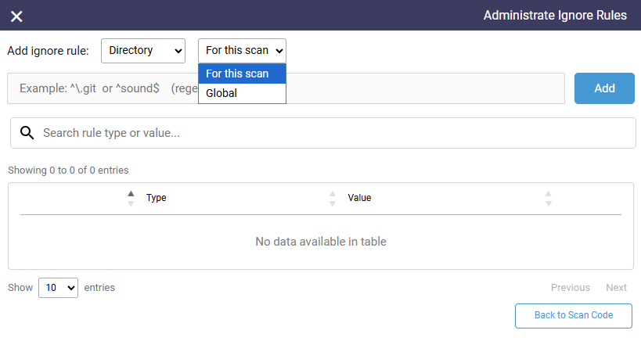This screenshot has width=641, height=341.
Task: Focus the regex example input field
Action: 102,88
